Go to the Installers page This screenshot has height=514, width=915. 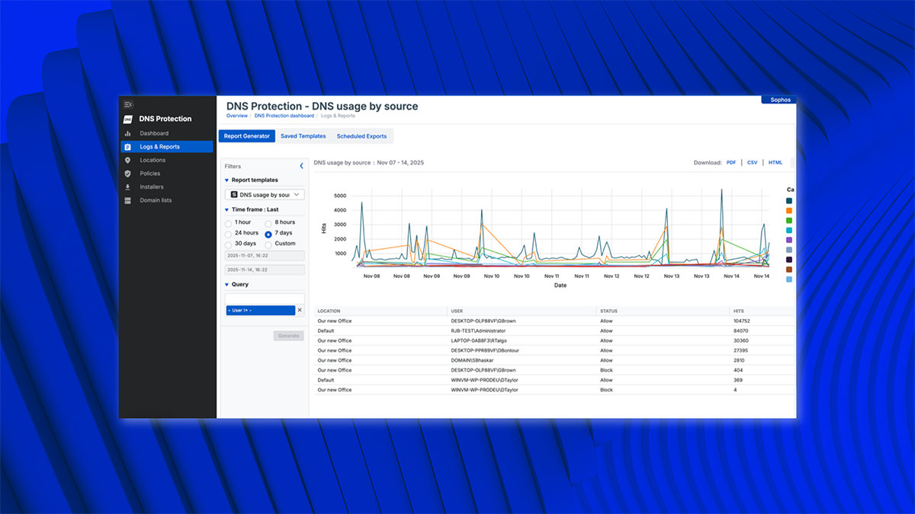coord(152,187)
